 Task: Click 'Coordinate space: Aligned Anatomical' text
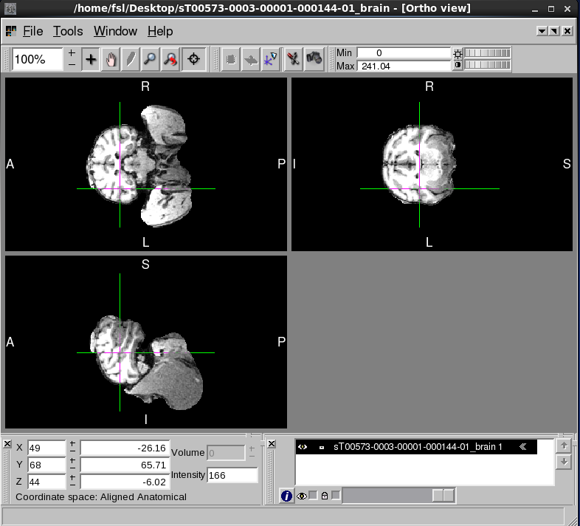click(x=101, y=496)
